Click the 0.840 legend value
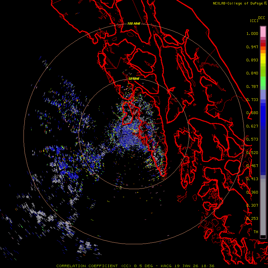Screen dimensions: 268x268 coord(252,73)
